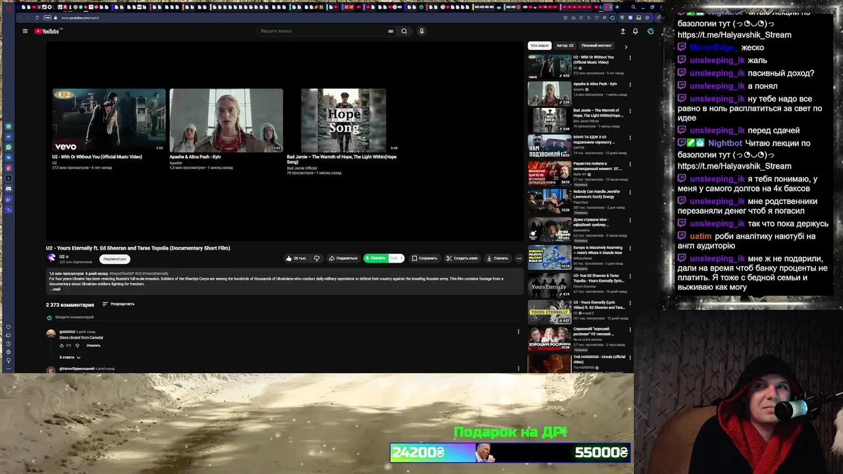Open the browser sidebar heart bookmarks icon
The width and height of the screenshot is (843, 474).
pos(9,327)
